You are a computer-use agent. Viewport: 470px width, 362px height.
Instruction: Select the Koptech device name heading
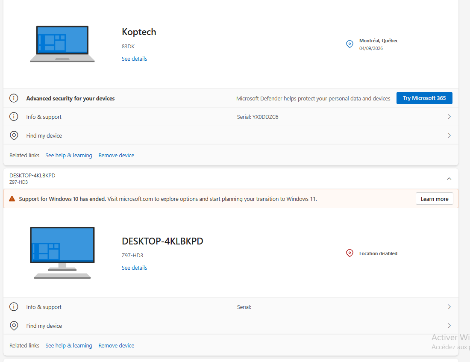pyautogui.click(x=139, y=32)
